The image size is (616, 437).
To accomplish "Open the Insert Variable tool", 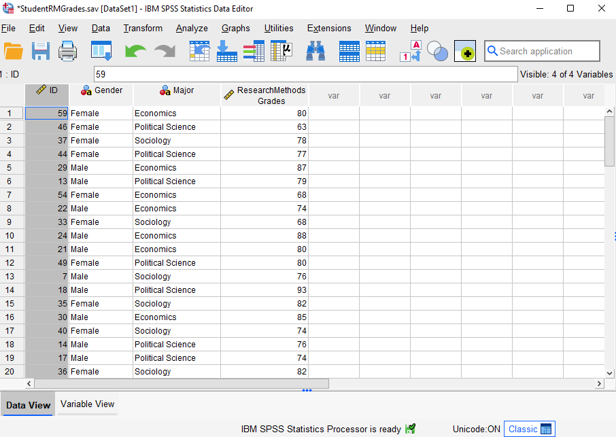I will click(x=375, y=51).
